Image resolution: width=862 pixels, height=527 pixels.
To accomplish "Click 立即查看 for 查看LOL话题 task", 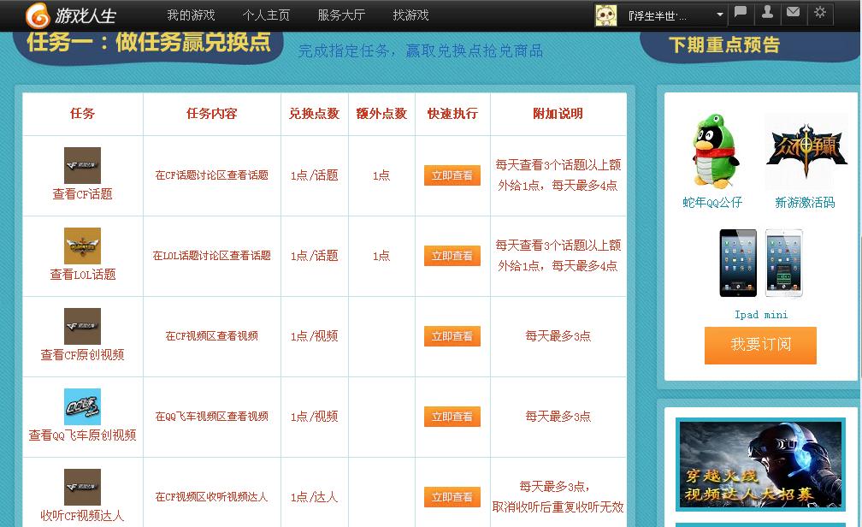I will point(452,256).
